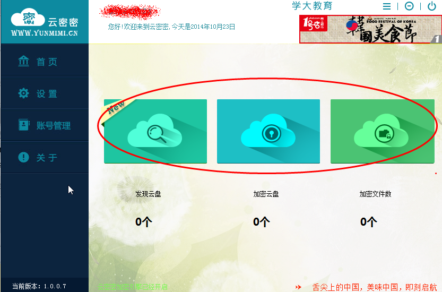Open the Korean food festival banner ad

coord(370,29)
